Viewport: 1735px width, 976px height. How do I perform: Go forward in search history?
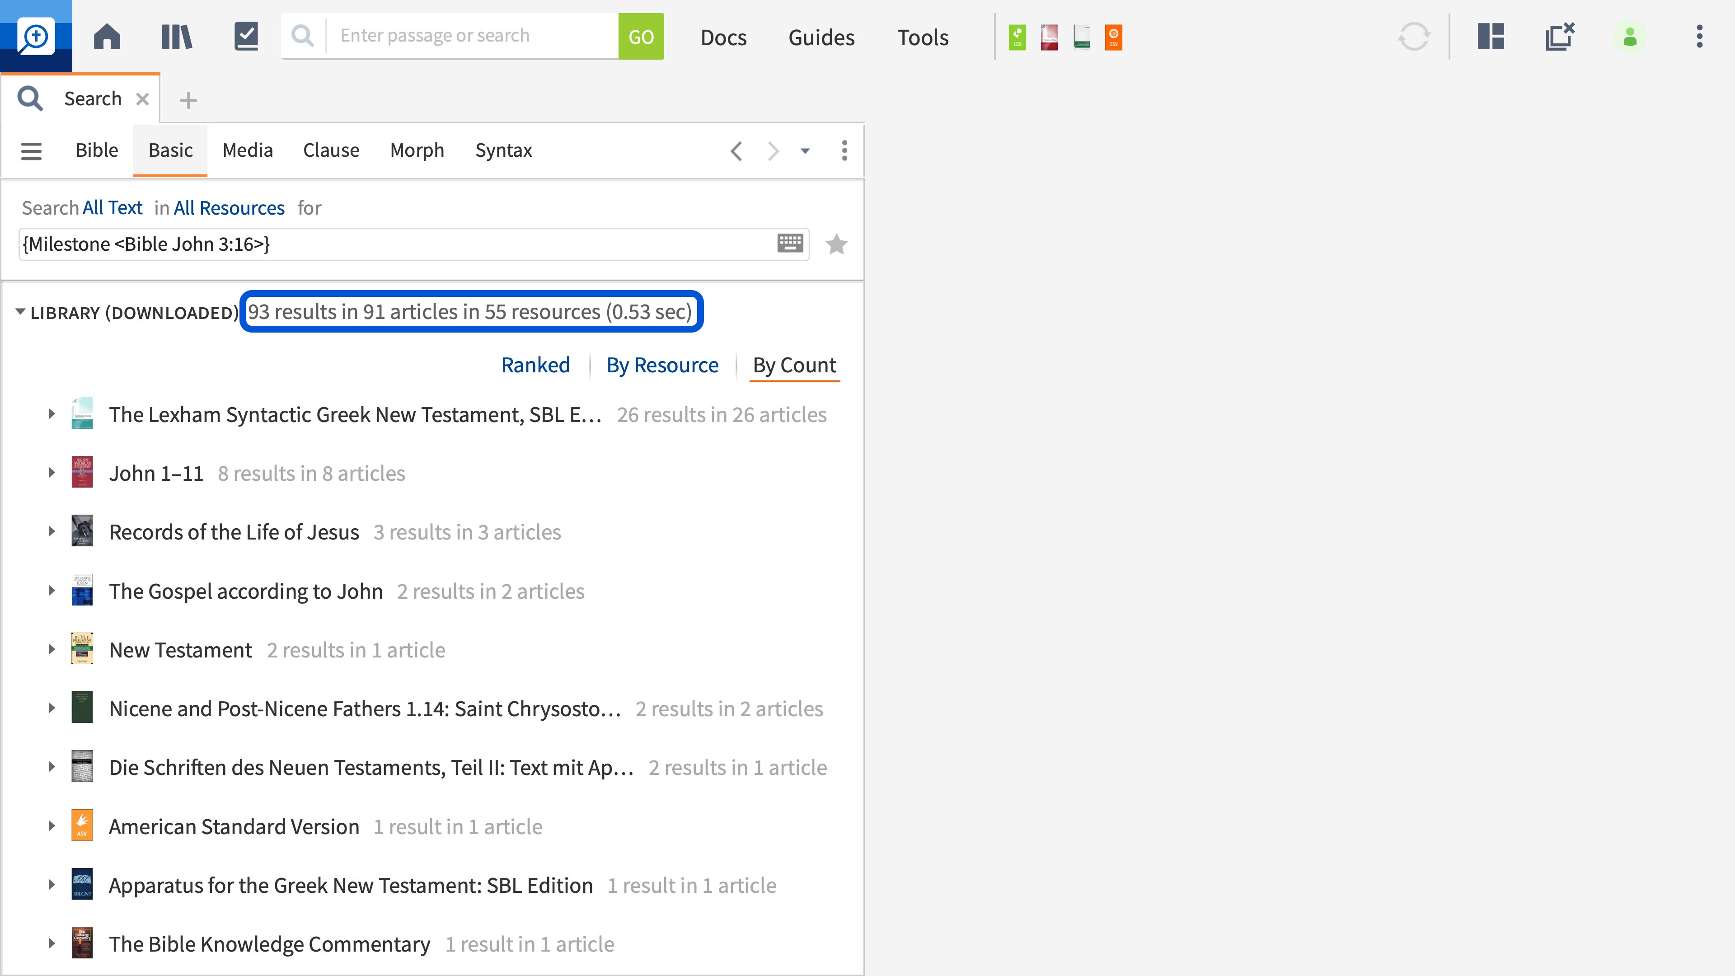coord(773,151)
